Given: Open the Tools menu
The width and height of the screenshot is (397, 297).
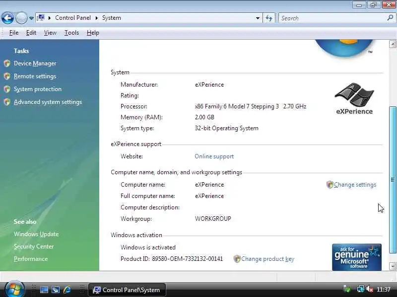Looking at the screenshot, I should click(x=71, y=33).
